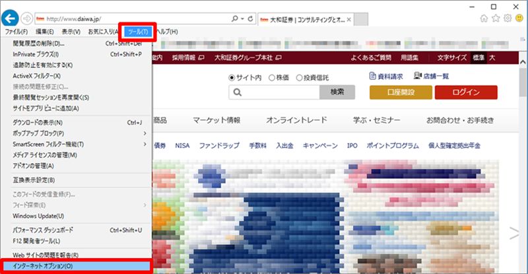528x274 pixels.
Task: Choose 互換表示設定(B) entry
Action: point(77,180)
